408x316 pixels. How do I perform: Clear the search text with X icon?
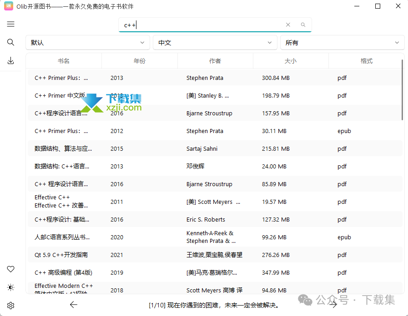(288, 25)
